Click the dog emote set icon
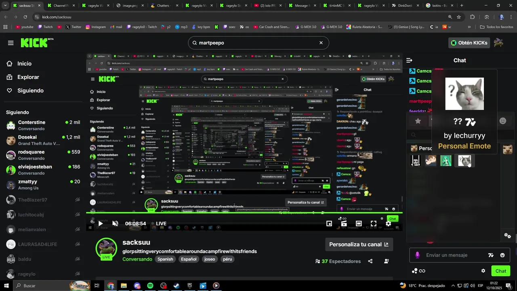This screenshot has width=517, height=291. (507, 149)
